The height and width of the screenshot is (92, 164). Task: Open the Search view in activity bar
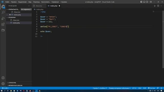pos(3,13)
